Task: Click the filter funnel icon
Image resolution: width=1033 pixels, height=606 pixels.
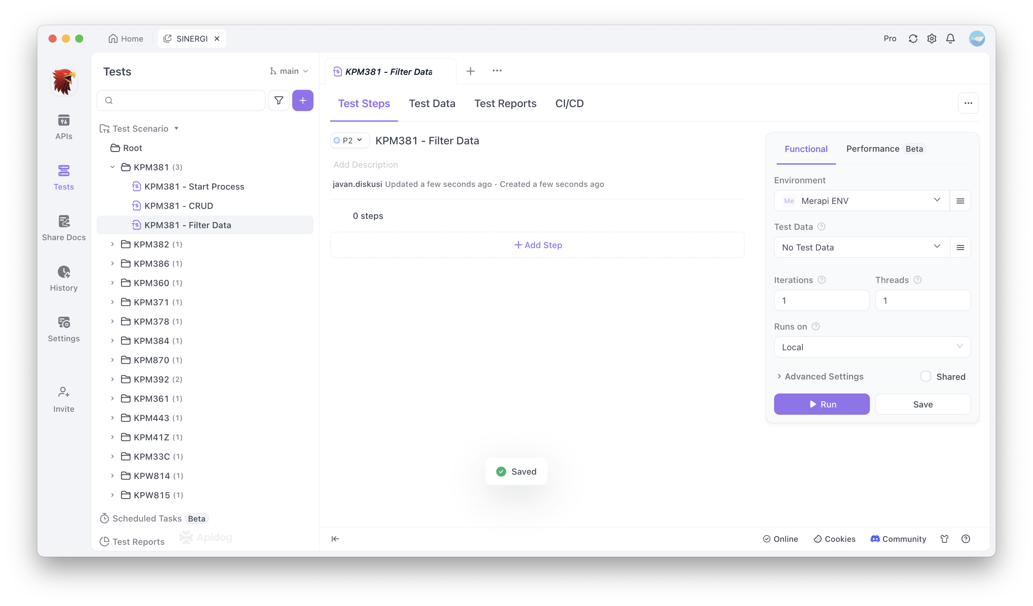Action: tap(279, 100)
